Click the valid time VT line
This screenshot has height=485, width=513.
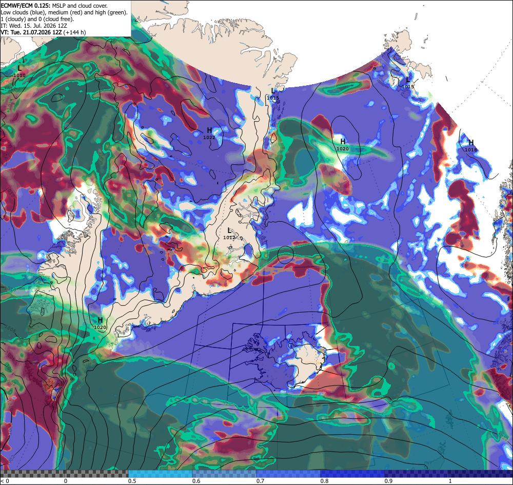pos(44,32)
